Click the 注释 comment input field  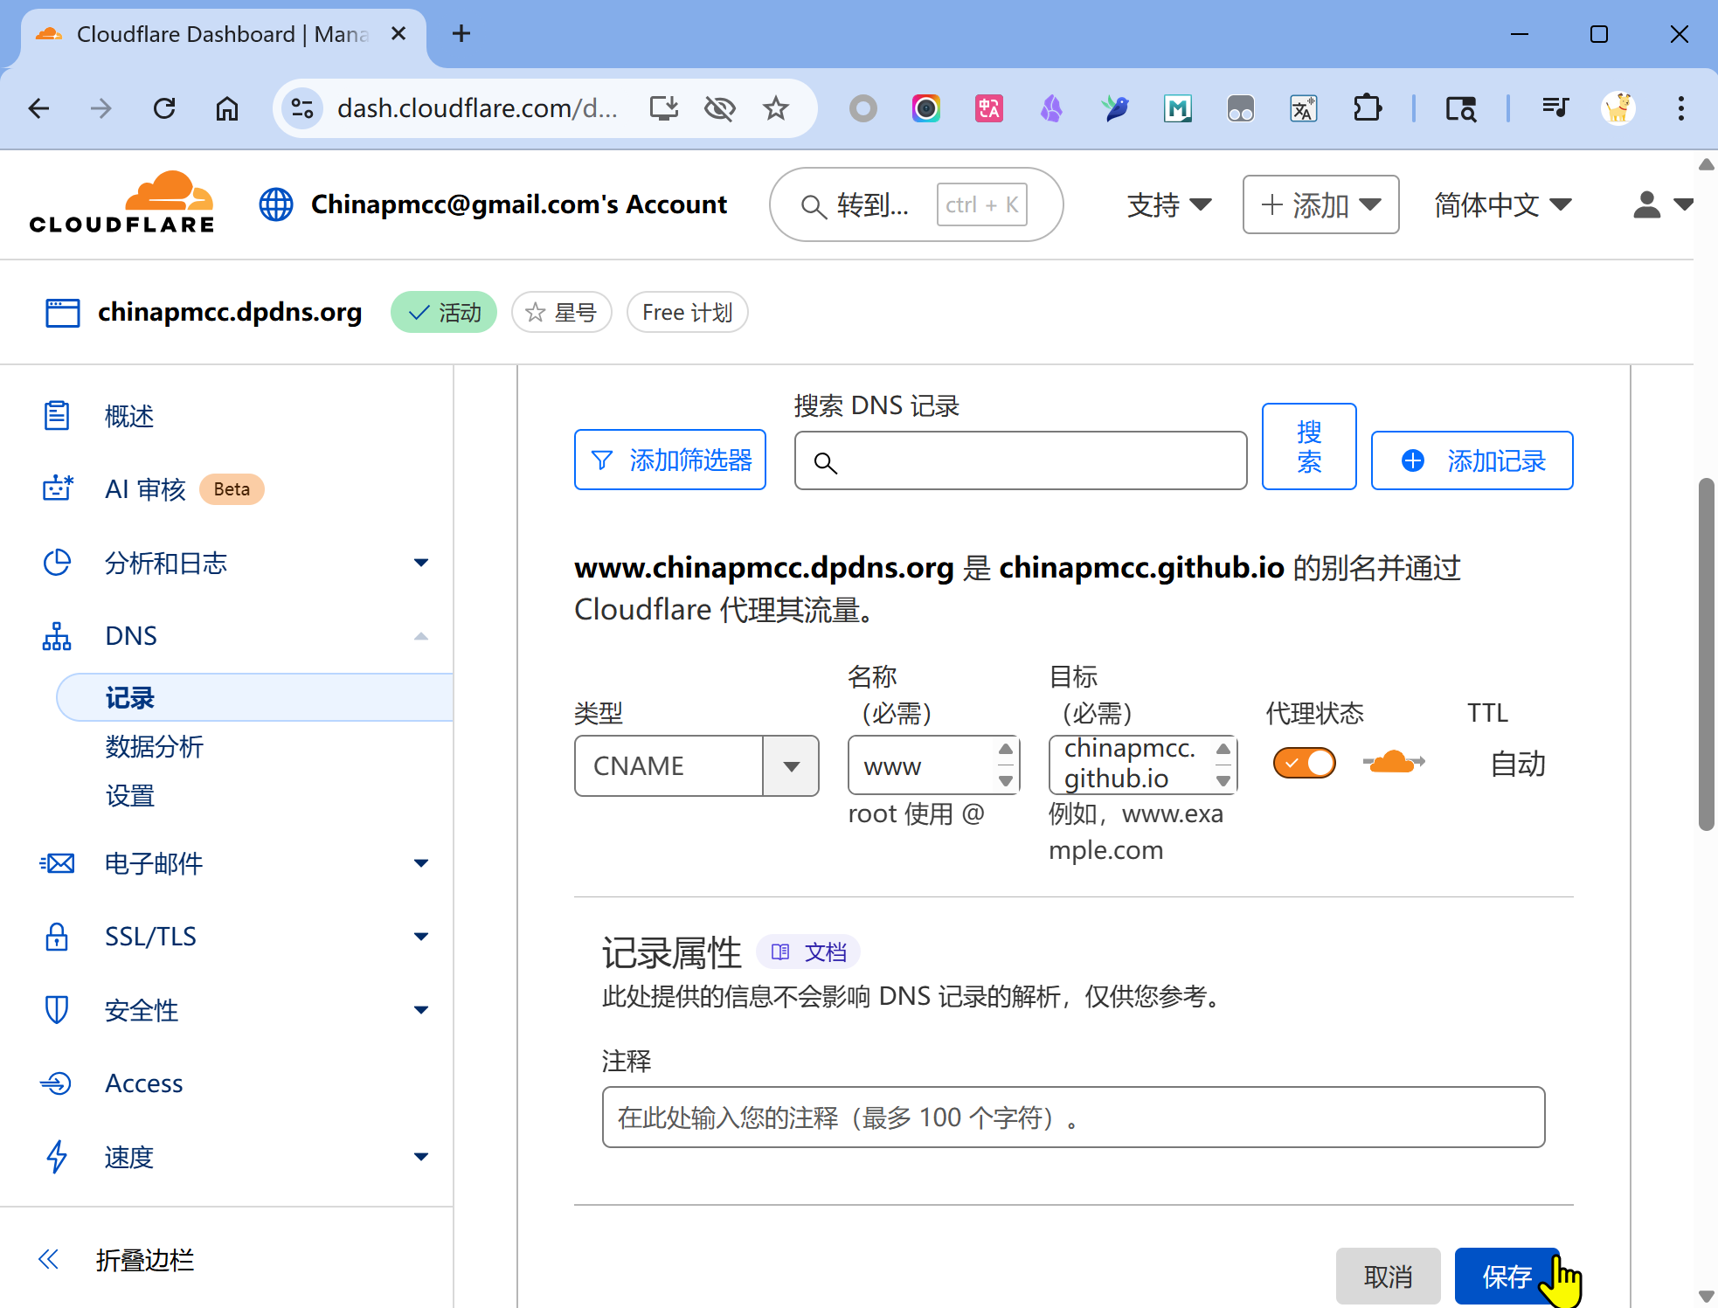point(1072,1117)
